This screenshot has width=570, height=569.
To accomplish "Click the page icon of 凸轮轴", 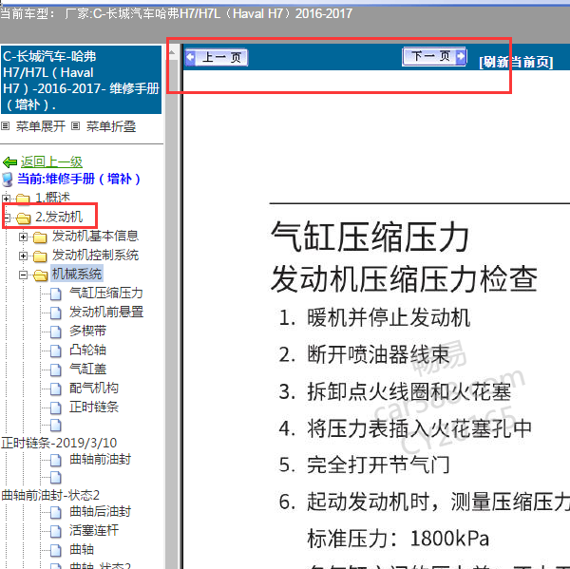I will [56, 351].
